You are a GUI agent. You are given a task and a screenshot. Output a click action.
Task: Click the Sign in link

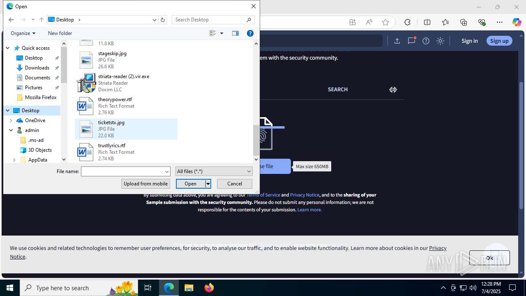469,41
